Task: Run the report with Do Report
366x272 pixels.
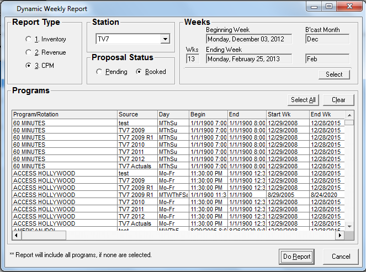Action: coord(296,257)
